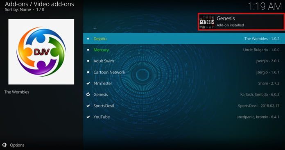Click the checkmark beside f4mTester
Image resolution: width=285 pixels, height=150 pixels.
pyautogui.click(x=88, y=83)
